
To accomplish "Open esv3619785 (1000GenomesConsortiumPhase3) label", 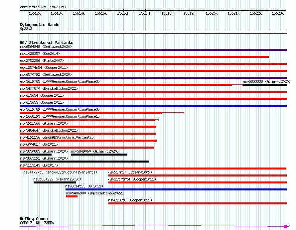I will point(60,81).
